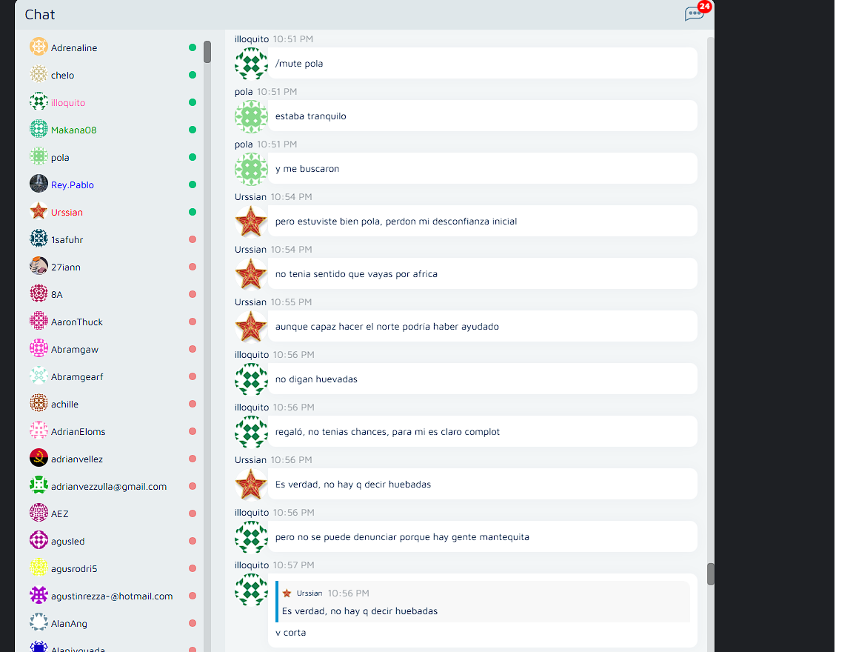Click the green online status dot for pola

(x=193, y=157)
